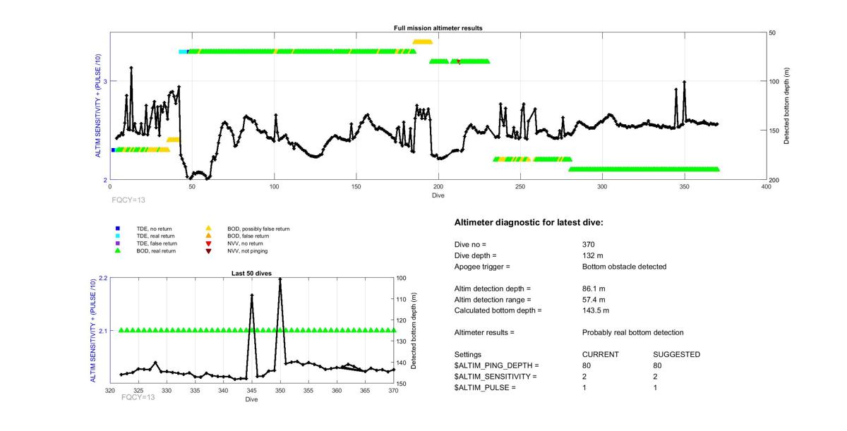
Task: Click the Last 50 dives plot title
Action: pos(251,273)
